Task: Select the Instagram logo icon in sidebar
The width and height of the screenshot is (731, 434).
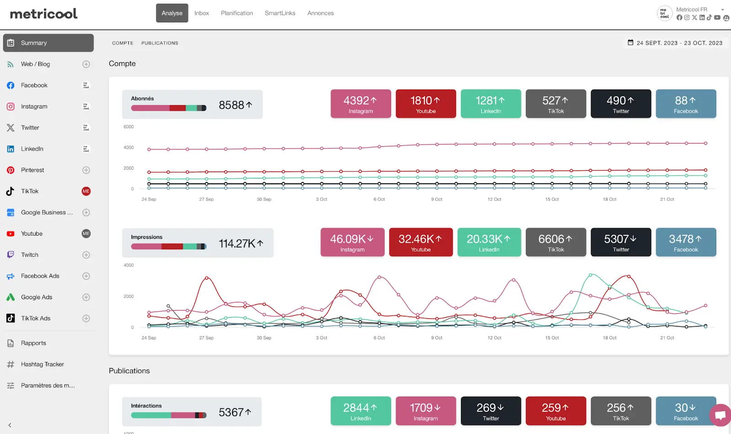Action: tap(11, 107)
